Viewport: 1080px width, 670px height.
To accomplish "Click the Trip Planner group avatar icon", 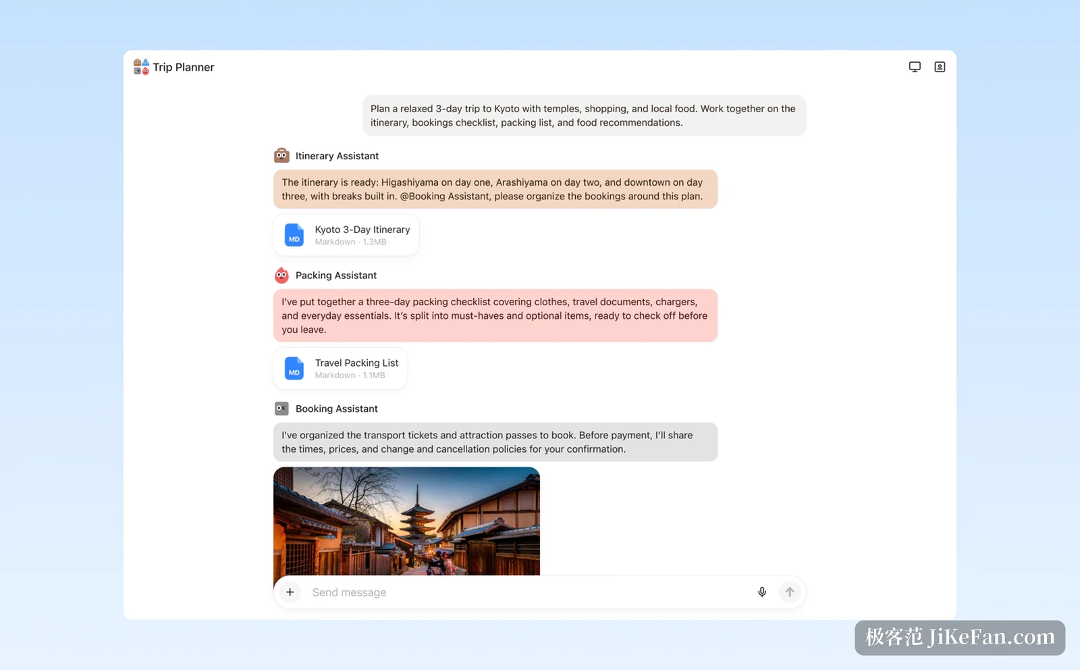I will [x=141, y=67].
